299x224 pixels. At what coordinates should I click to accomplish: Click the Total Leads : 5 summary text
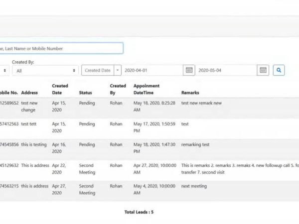[x=139, y=212]
